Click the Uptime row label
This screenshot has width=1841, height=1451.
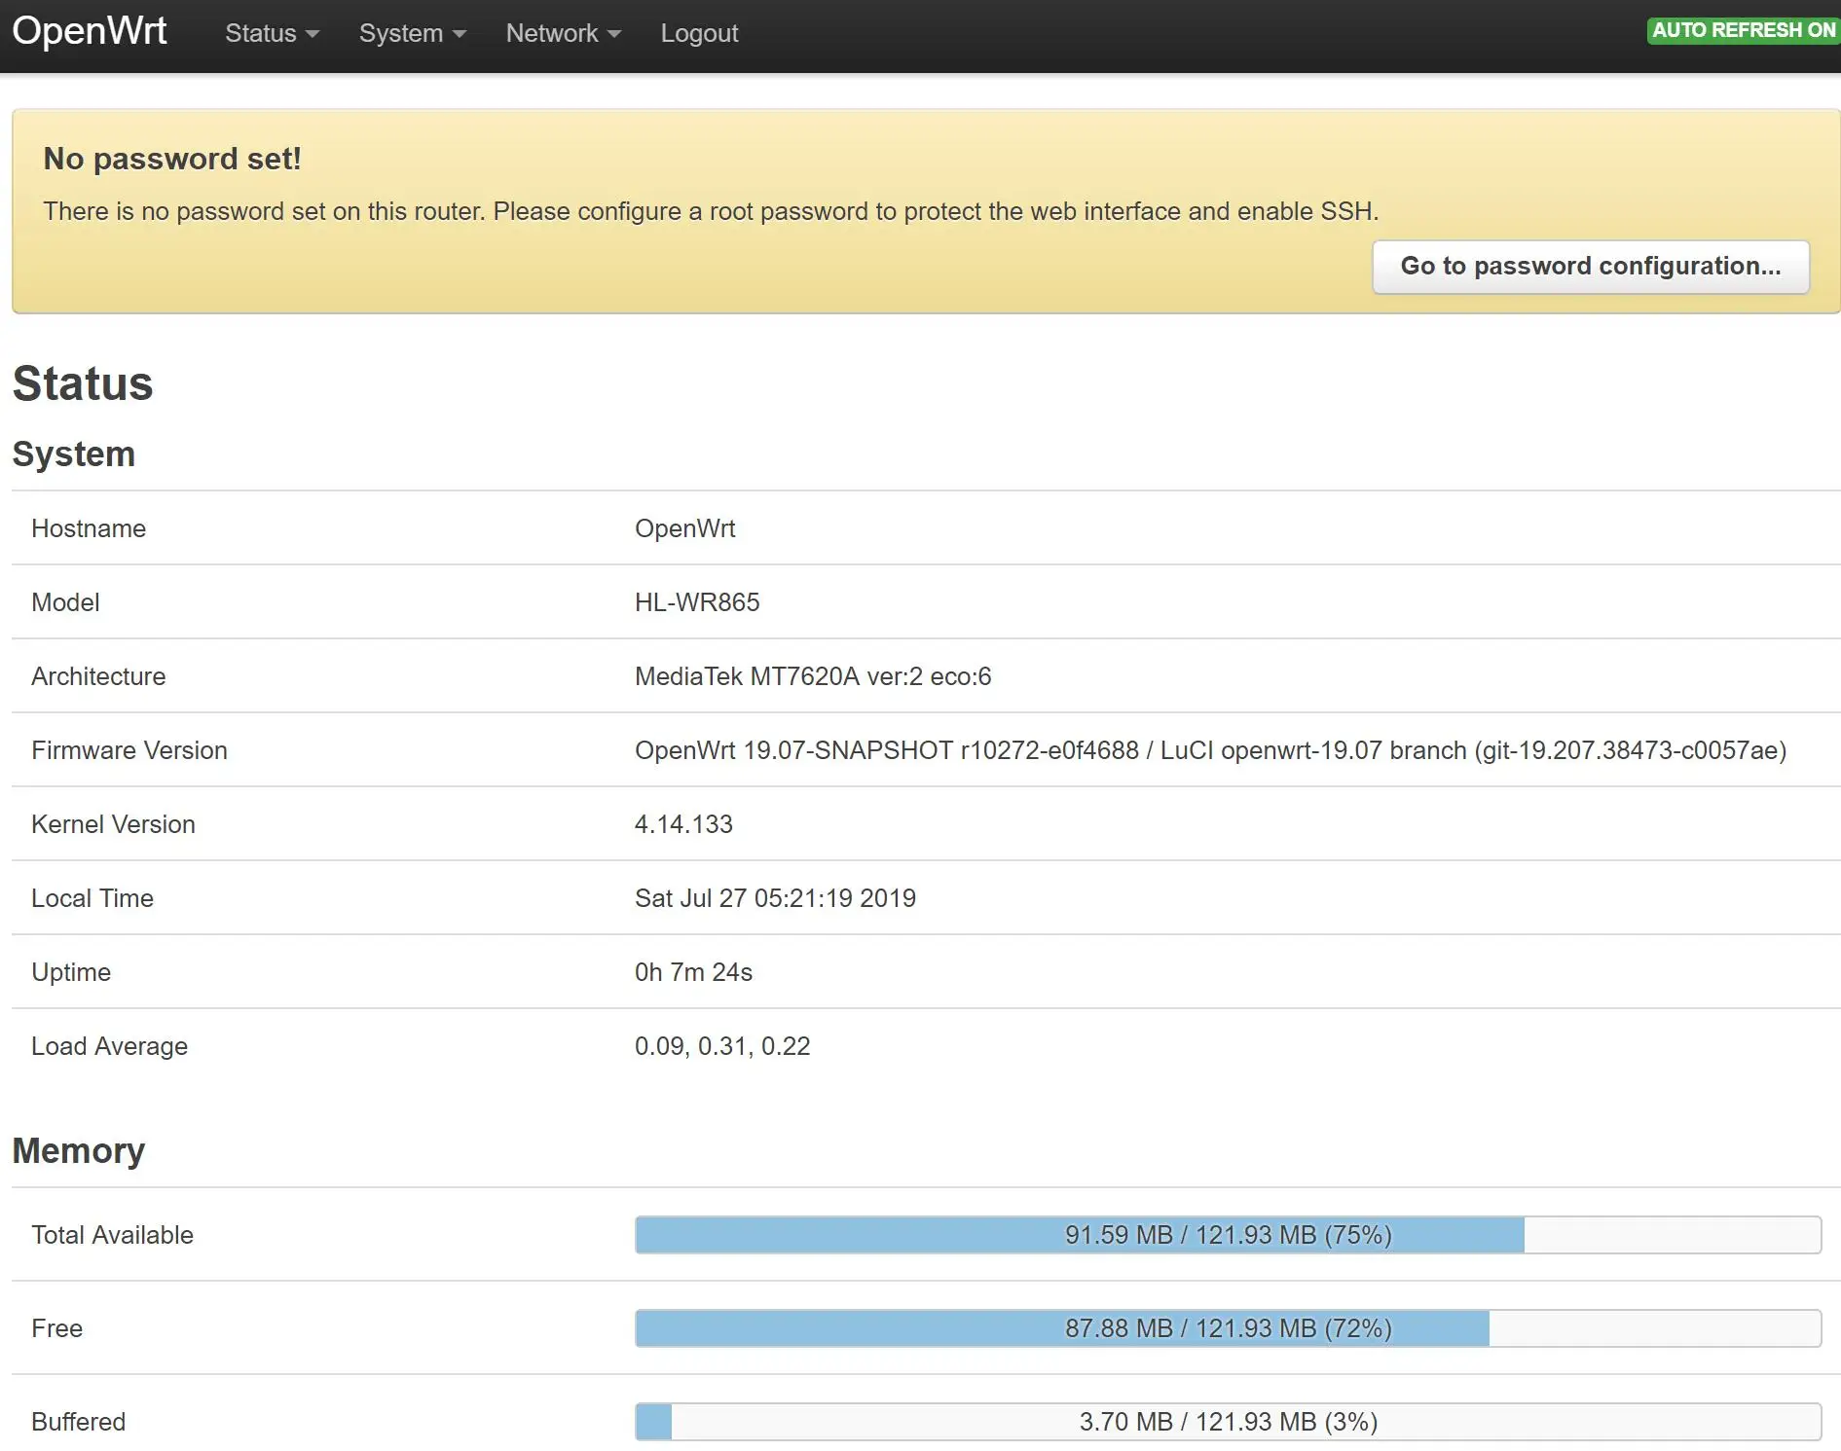71,972
